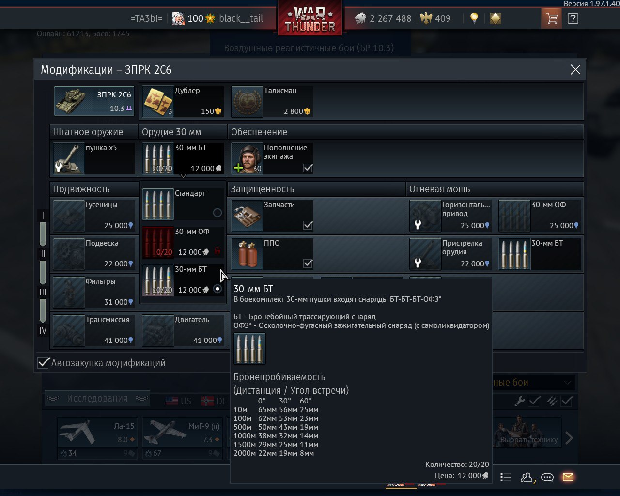This screenshot has height=496, width=620.
Task: Choose the Стандарт belt icon
Action: click(x=158, y=204)
